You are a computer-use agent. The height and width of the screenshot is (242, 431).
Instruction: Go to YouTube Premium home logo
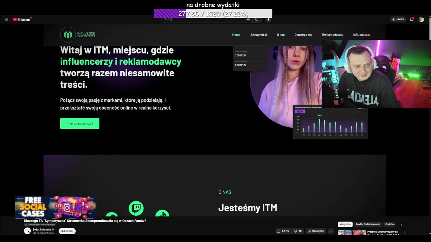(22, 19)
